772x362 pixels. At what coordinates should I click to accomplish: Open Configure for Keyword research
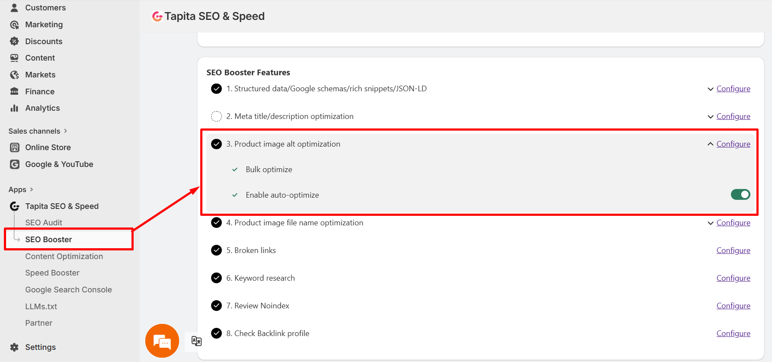click(733, 278)
